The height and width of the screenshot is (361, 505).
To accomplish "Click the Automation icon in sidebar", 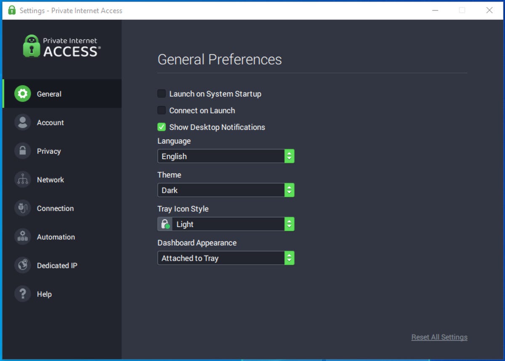I will [x=22, y=237].
